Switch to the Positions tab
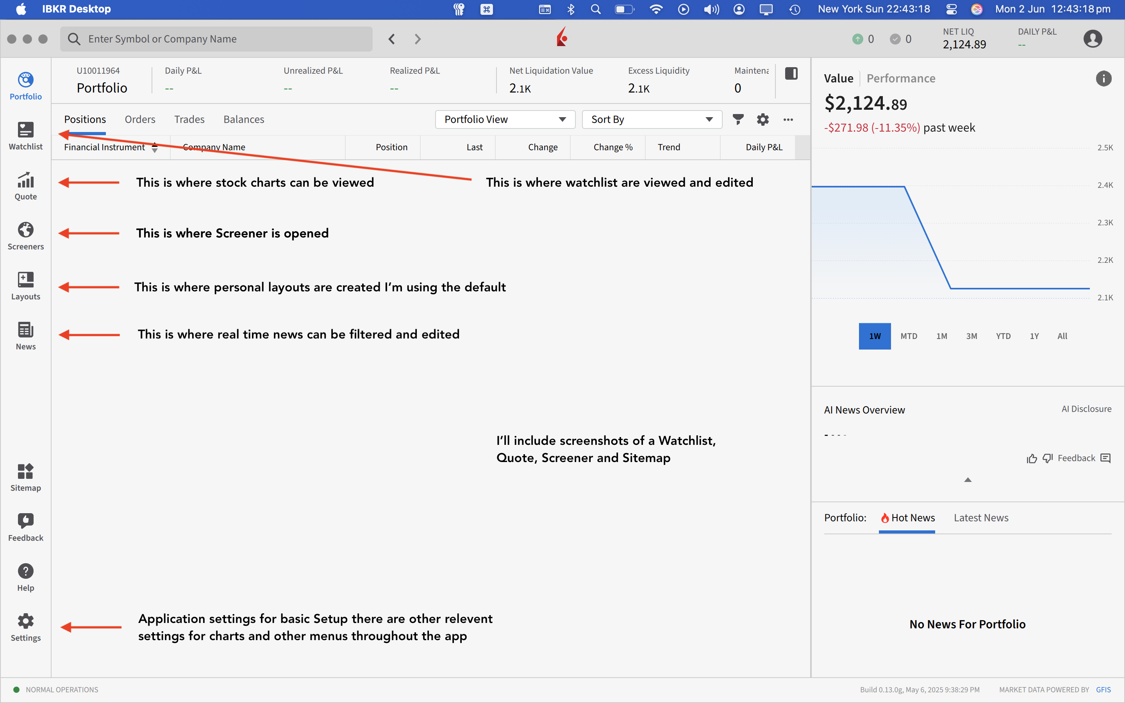 [x=85, y=120]
